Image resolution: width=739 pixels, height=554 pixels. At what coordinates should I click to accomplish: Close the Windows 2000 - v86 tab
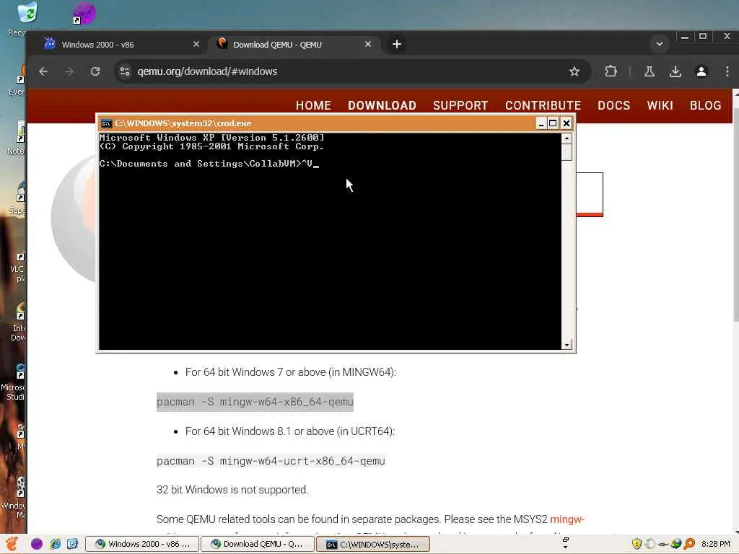tap(196, 44)
